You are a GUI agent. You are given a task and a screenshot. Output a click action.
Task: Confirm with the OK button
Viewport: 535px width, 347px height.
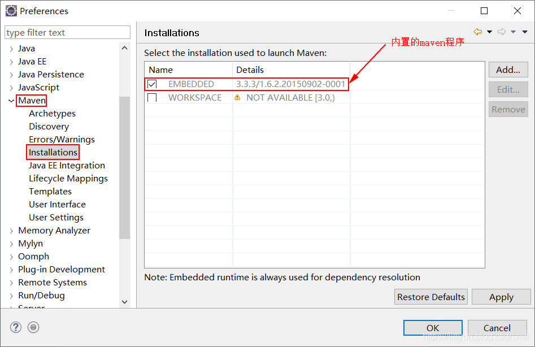[x=433, y=328]
